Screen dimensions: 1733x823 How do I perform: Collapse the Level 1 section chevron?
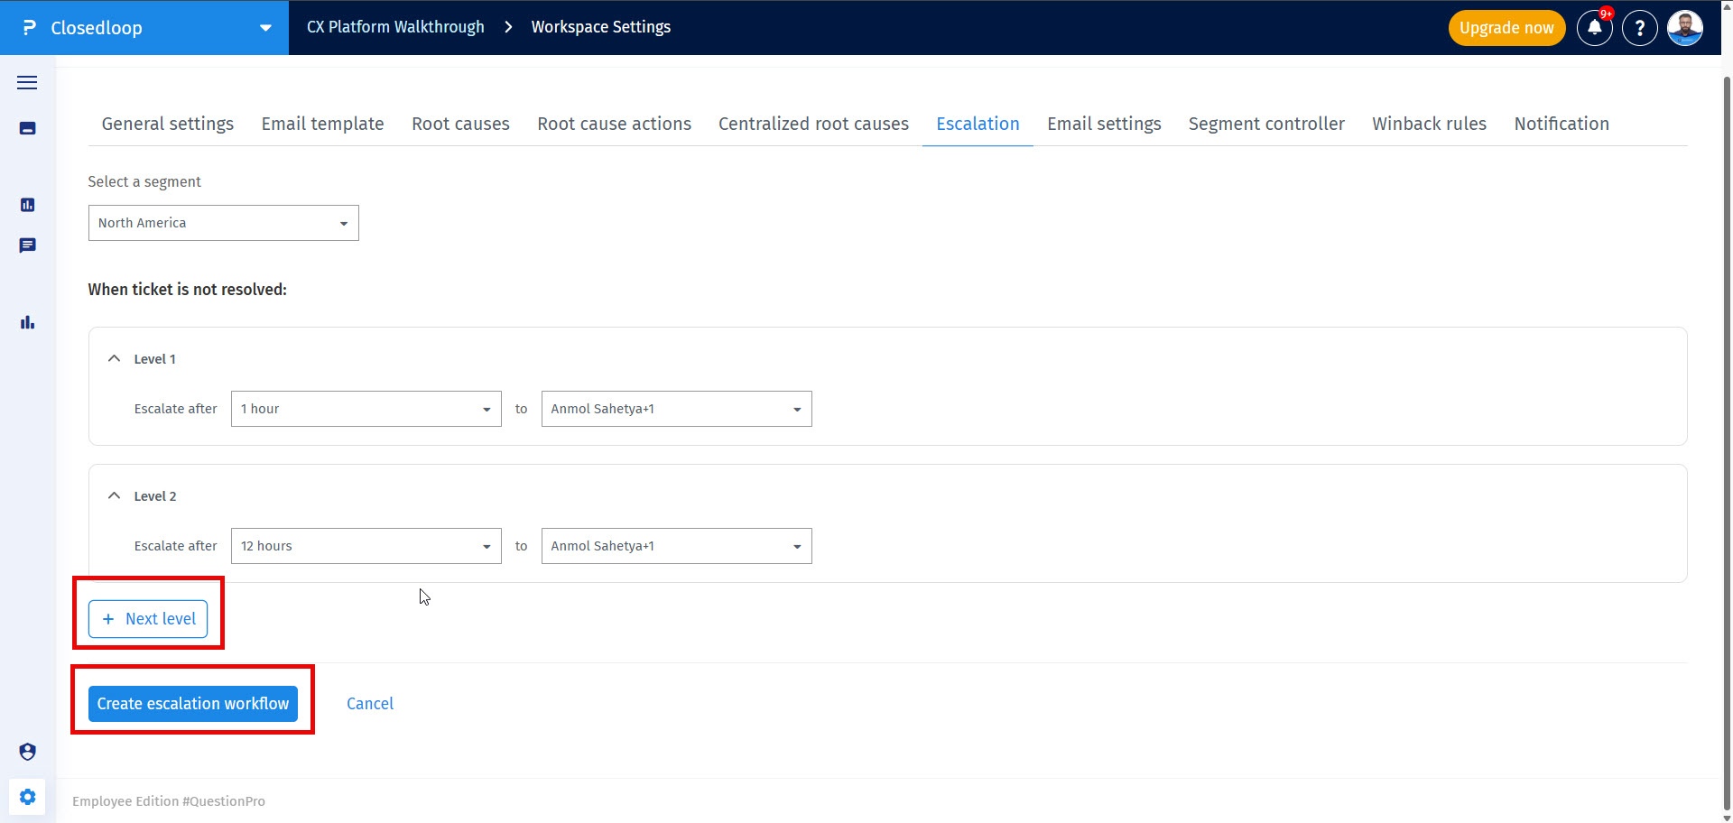(114, 358)
